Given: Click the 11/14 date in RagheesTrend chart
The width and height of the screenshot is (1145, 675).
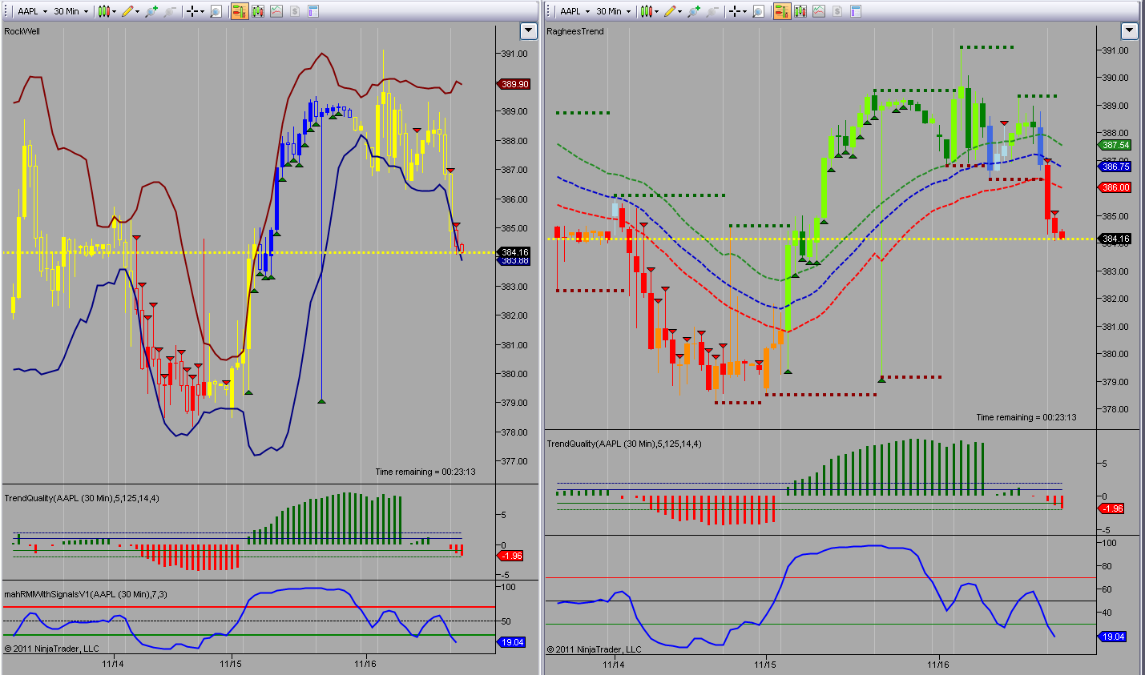Looking at the screenshot, I should click(x=614, y=664).
